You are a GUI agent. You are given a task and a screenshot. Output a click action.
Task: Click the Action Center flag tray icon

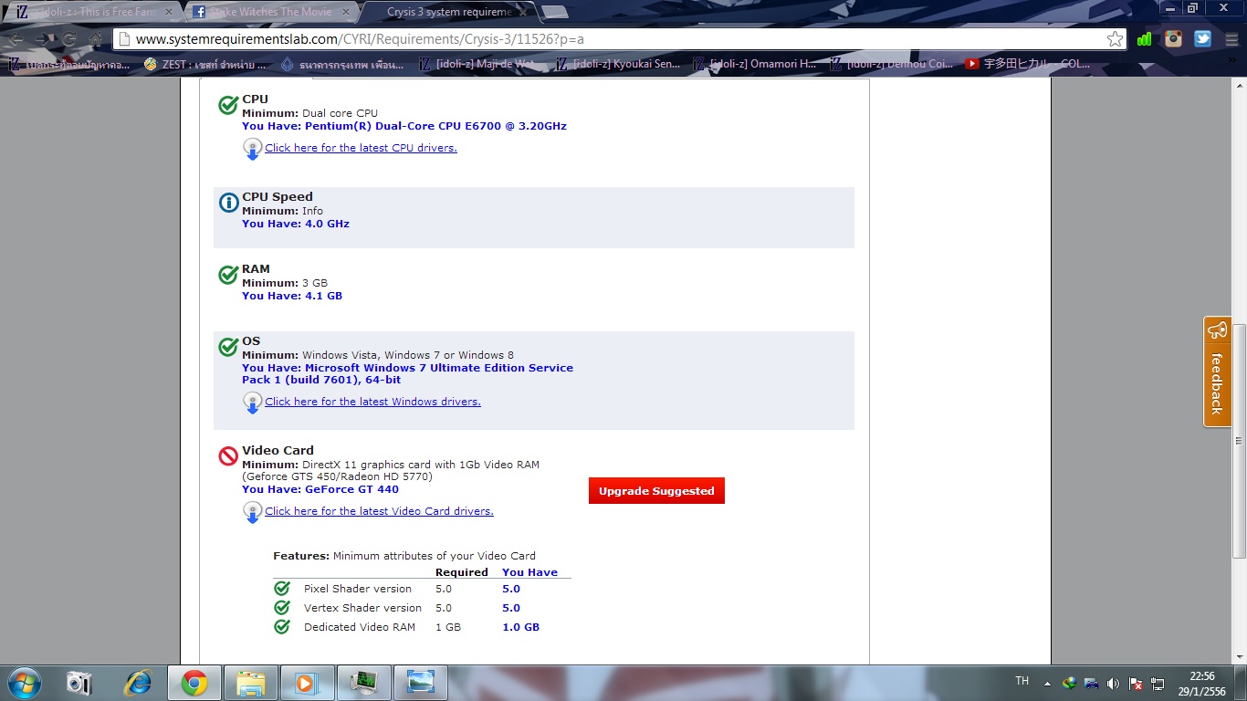[x=1136, y=684]
